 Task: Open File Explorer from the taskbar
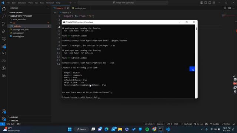click(x=120, y=129)
